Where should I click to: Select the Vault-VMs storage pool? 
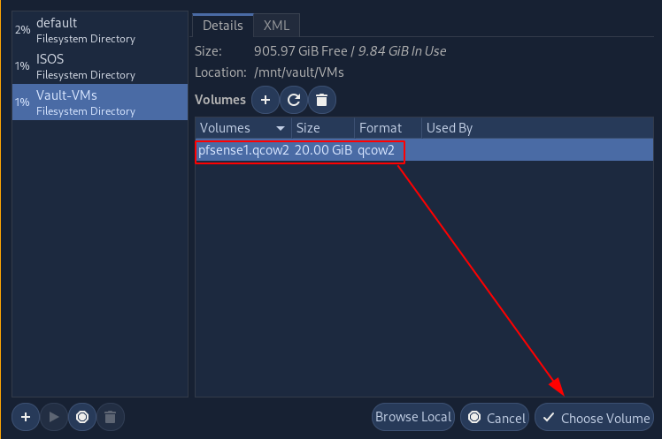(100, 102)
